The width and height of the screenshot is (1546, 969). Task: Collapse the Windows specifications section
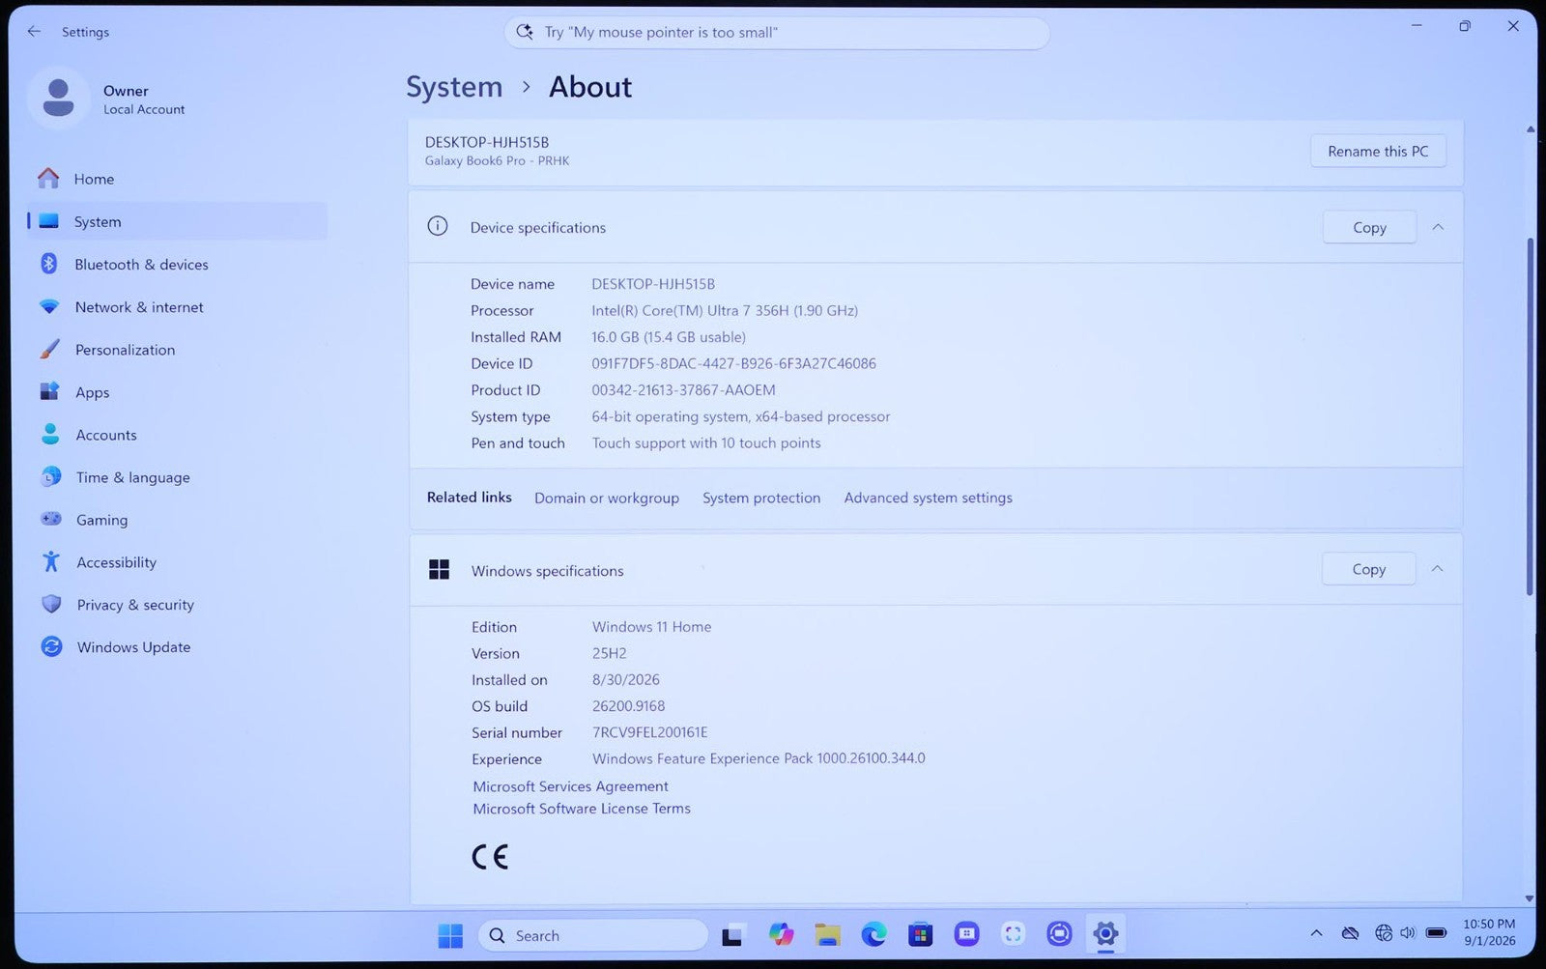pyautogui.click(x=1437, y=569)
